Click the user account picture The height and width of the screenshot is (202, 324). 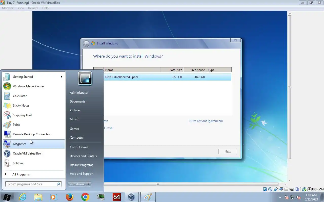pyautogui.click(x=85, y=79)
